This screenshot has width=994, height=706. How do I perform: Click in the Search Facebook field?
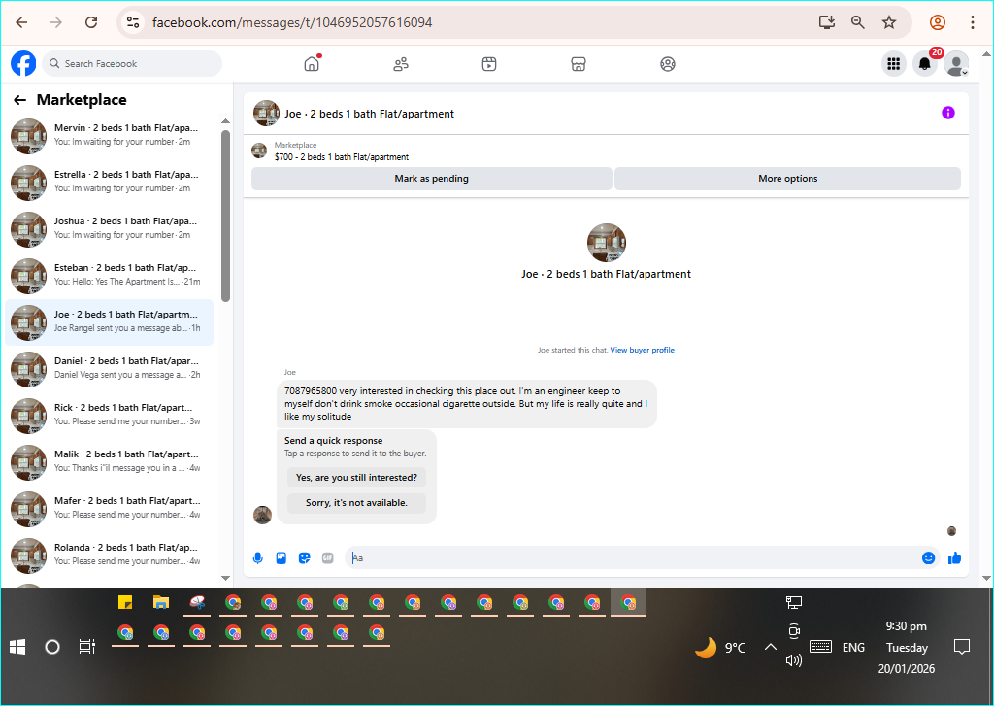(132, 63)
